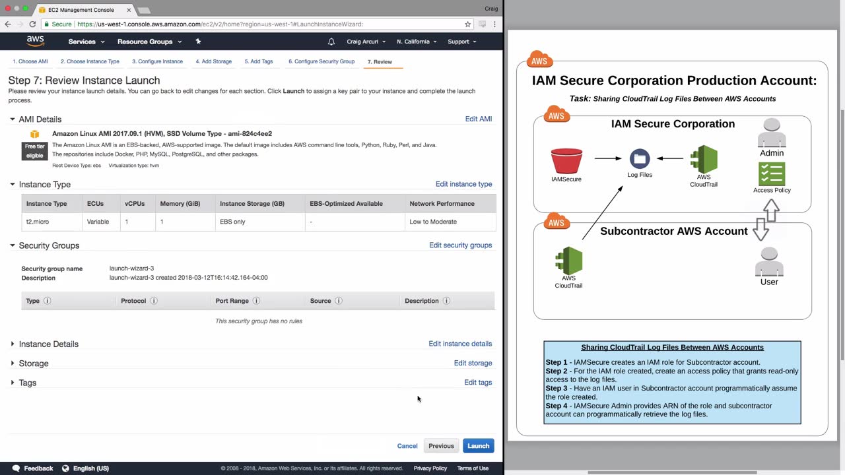845x475 pixels.
Task: Open the Privacy Policy link
Action: coord(430,468)
